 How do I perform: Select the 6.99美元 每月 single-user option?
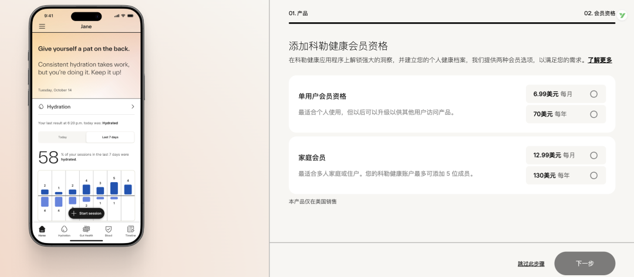(x=593, y=94)
